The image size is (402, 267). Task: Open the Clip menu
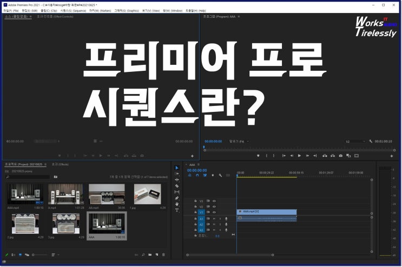(49, 11)
